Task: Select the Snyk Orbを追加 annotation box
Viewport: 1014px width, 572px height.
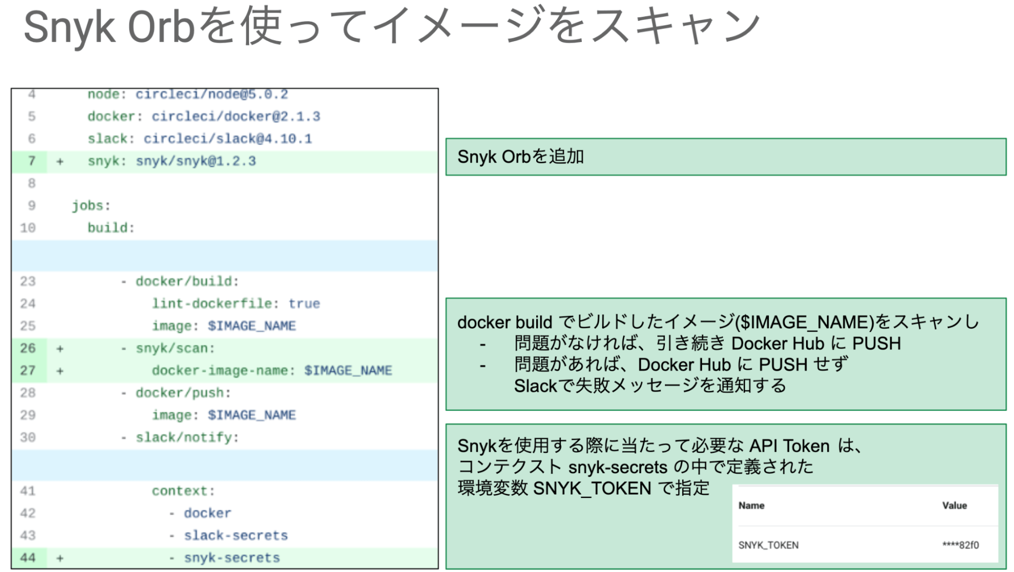Action: (x=725, y=157)
